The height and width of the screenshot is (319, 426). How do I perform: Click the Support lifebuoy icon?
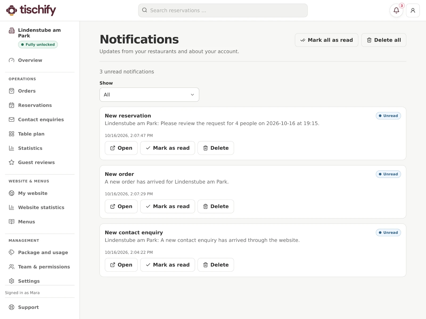click(x=11, y=307)
